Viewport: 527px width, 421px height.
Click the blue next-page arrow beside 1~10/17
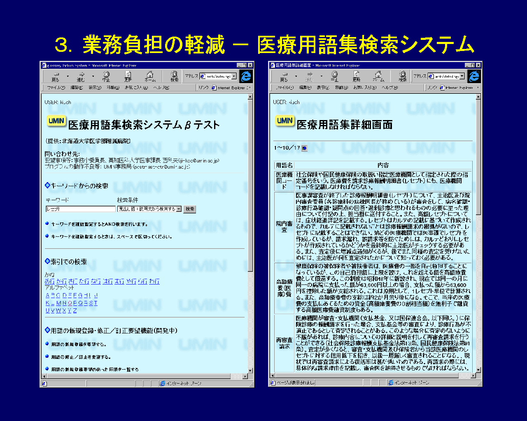pos(305,148)
